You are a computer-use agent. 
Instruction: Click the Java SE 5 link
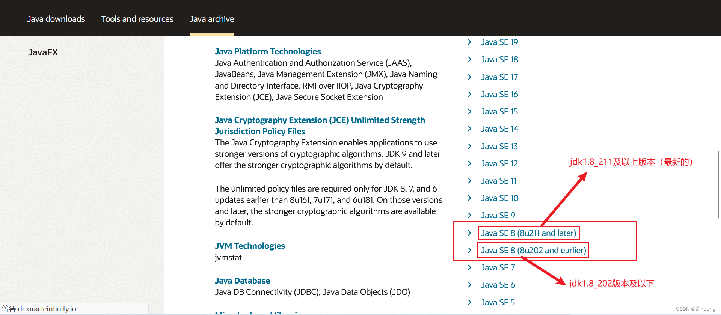[x=498, y=302]
